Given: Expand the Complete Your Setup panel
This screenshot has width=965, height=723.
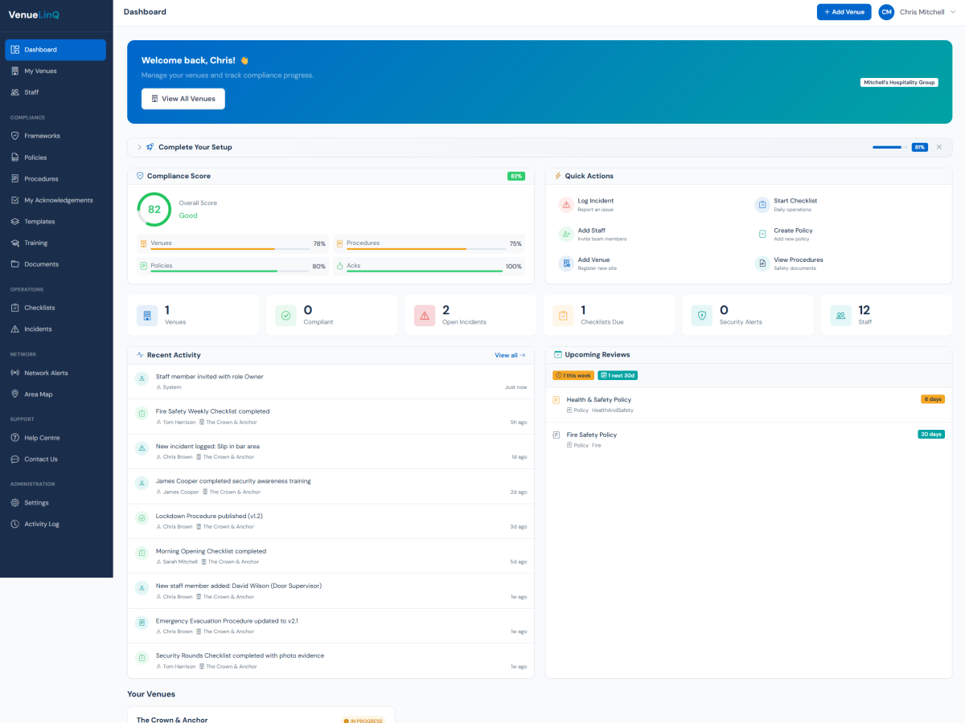Looking at the screenshot, I should click(139, 147).
